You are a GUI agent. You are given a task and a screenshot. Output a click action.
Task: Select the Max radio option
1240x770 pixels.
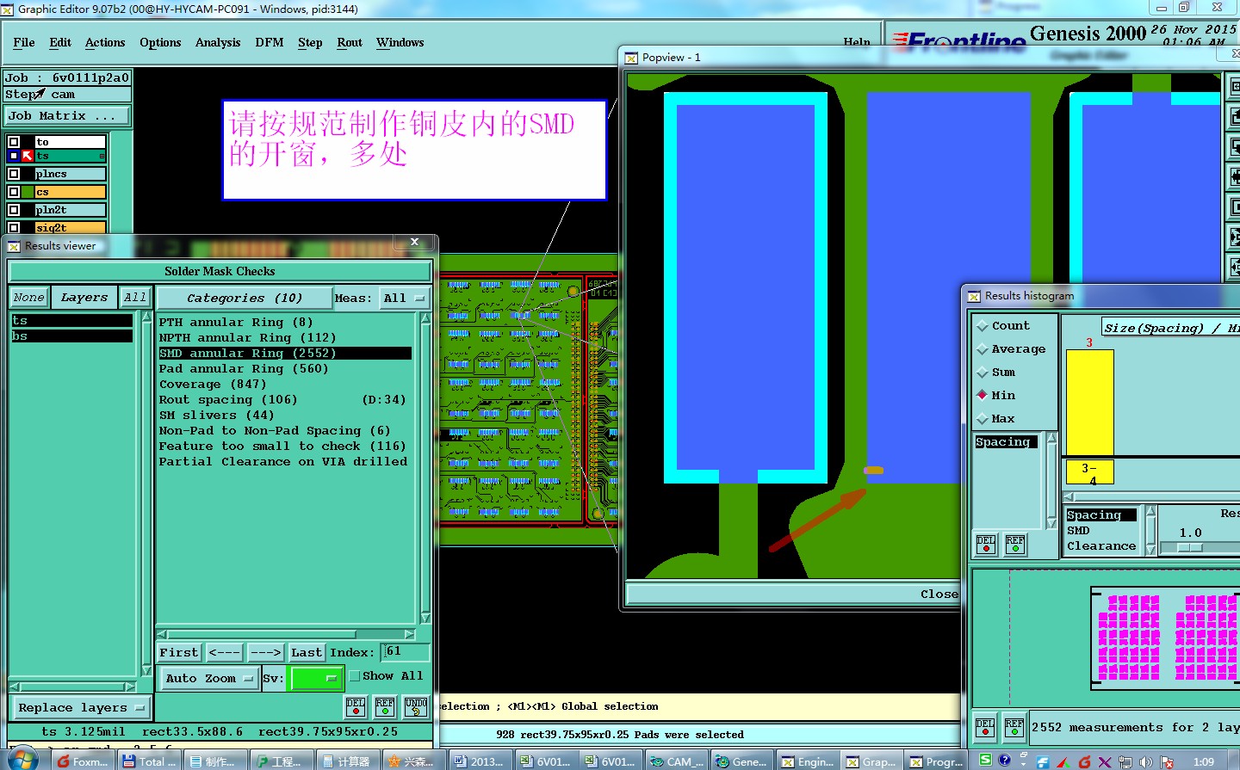983,419
